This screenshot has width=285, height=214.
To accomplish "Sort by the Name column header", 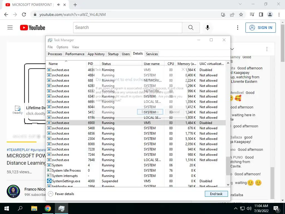I will (x=66, y=64).
